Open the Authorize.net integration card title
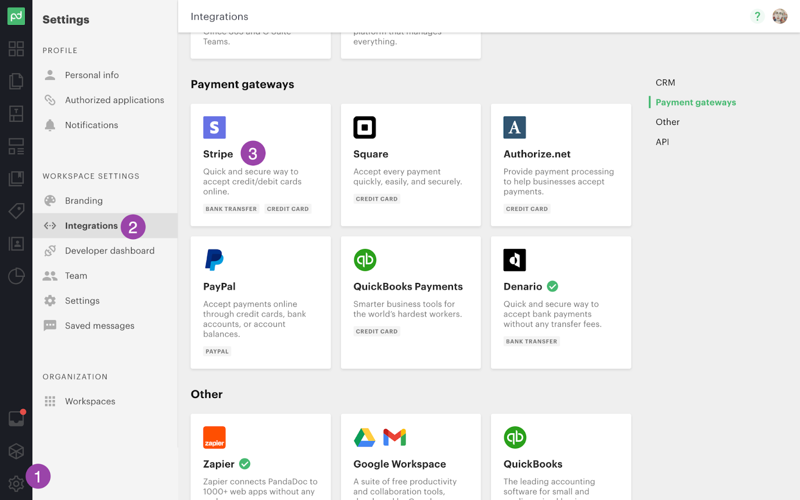The width and height of the screenshot is (800, 500). click(537, 154)
